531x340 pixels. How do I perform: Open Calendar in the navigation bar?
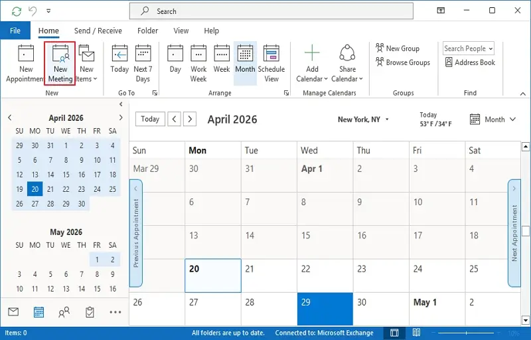tap(38, 312)
